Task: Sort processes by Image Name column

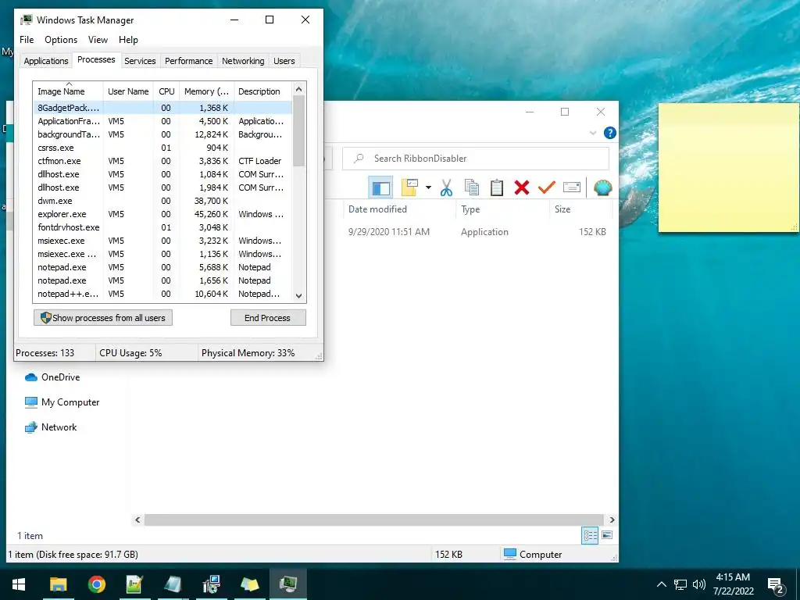Action: [x=68, y=91]
